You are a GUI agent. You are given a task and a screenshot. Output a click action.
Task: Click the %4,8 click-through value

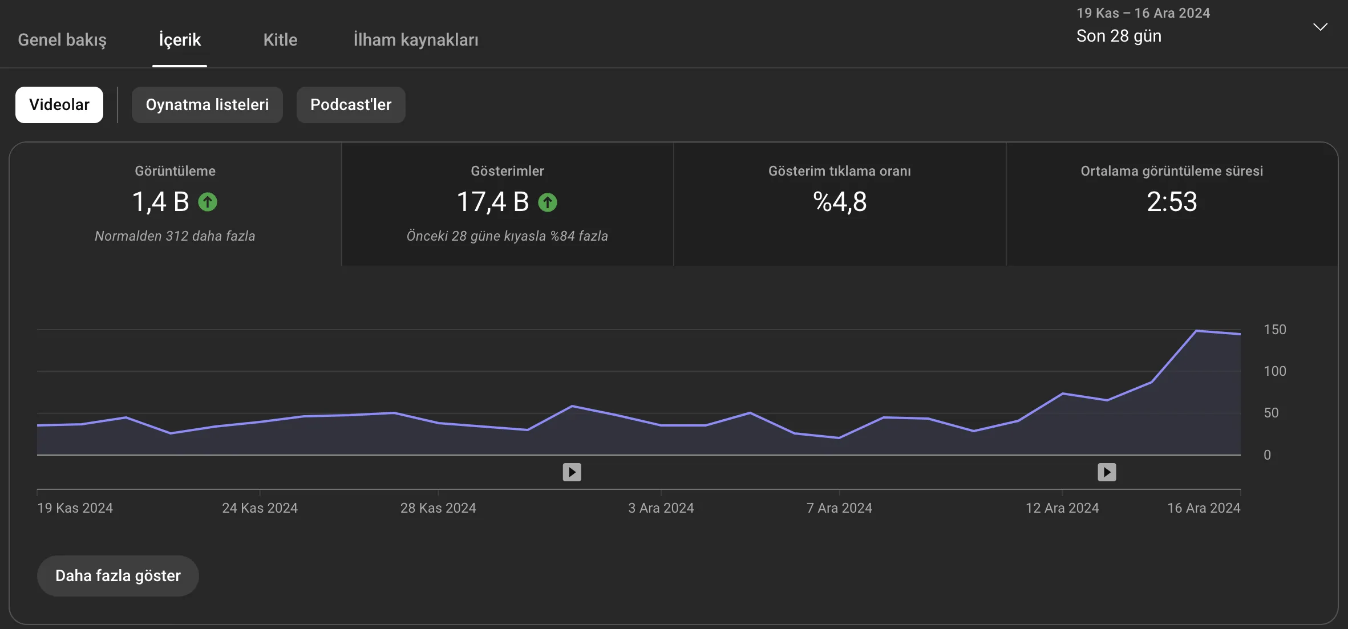(x=840, y=202)
